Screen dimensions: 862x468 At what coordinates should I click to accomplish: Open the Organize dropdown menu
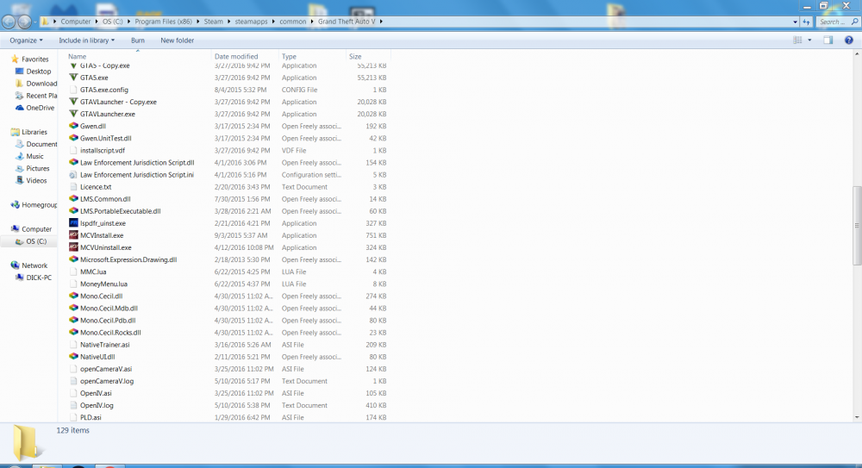click(x=26, y=41)
